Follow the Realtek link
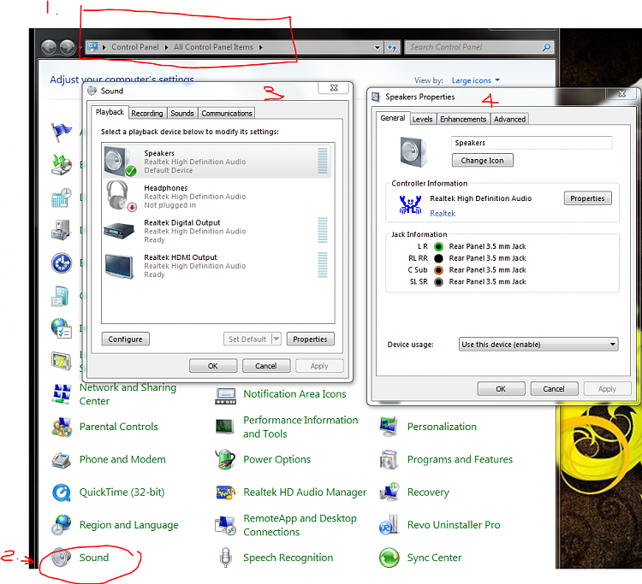642x584 pixels. [x=443, y=214]
